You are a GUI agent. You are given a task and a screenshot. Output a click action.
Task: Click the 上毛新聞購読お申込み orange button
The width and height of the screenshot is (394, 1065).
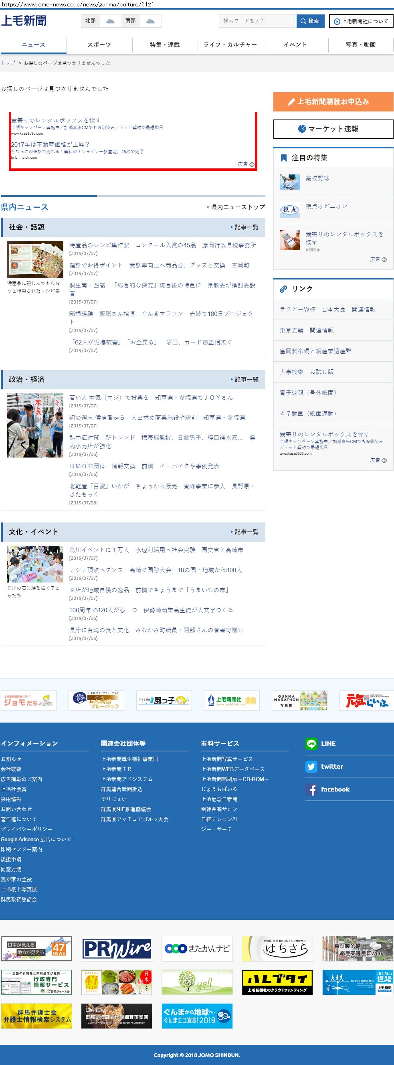click(333, 102)
